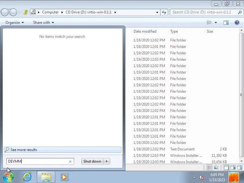This screenshot has width=244, height=183.
Task: Click the date 1/23/2023 in the taskbar
Action: click(217, 180)
